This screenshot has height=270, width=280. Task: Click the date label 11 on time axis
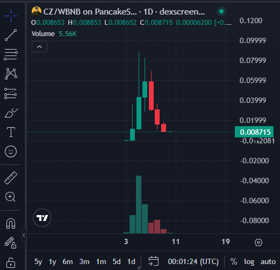(176, 241)
